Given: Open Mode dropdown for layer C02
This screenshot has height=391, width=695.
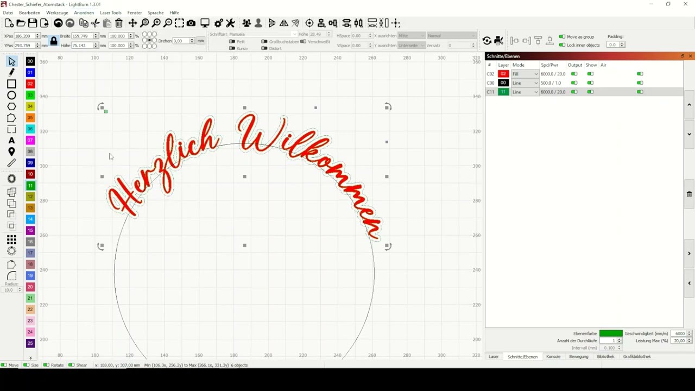Looking at the screenshot, I should (x=525, y=74).
